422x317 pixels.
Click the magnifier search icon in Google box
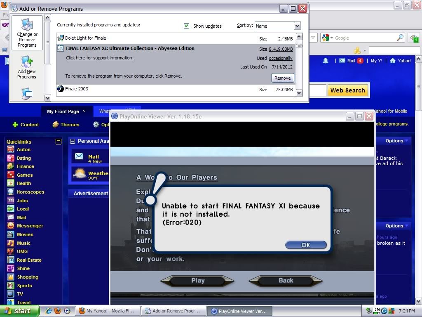[400, 38]
